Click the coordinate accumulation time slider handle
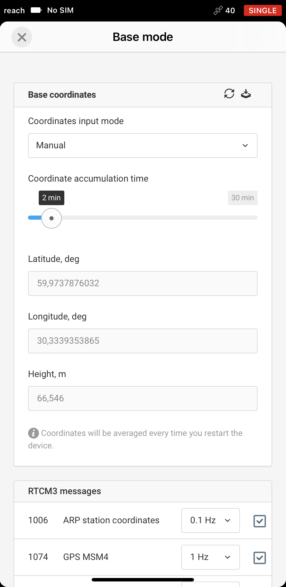Image resolution: width=286 pixels, height=587 pixels. tap(52, 218)
